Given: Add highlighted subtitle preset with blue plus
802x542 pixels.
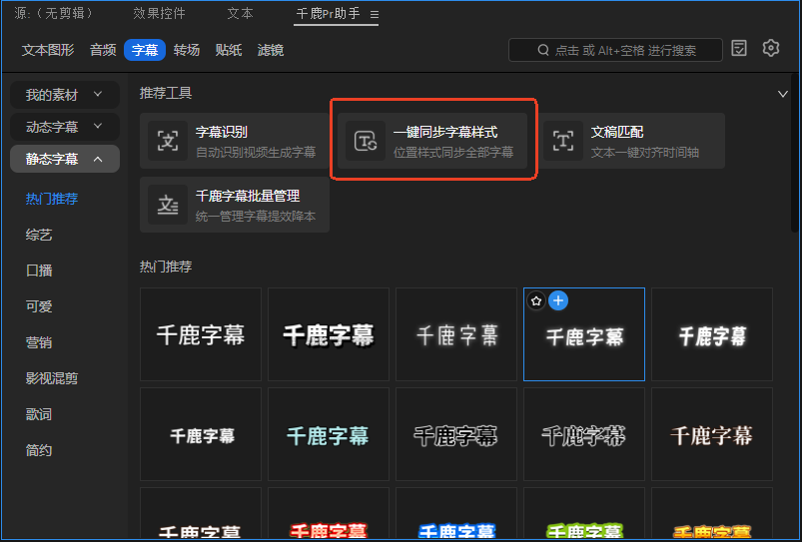Looking at the screenshot, I should tap(558, 300).
